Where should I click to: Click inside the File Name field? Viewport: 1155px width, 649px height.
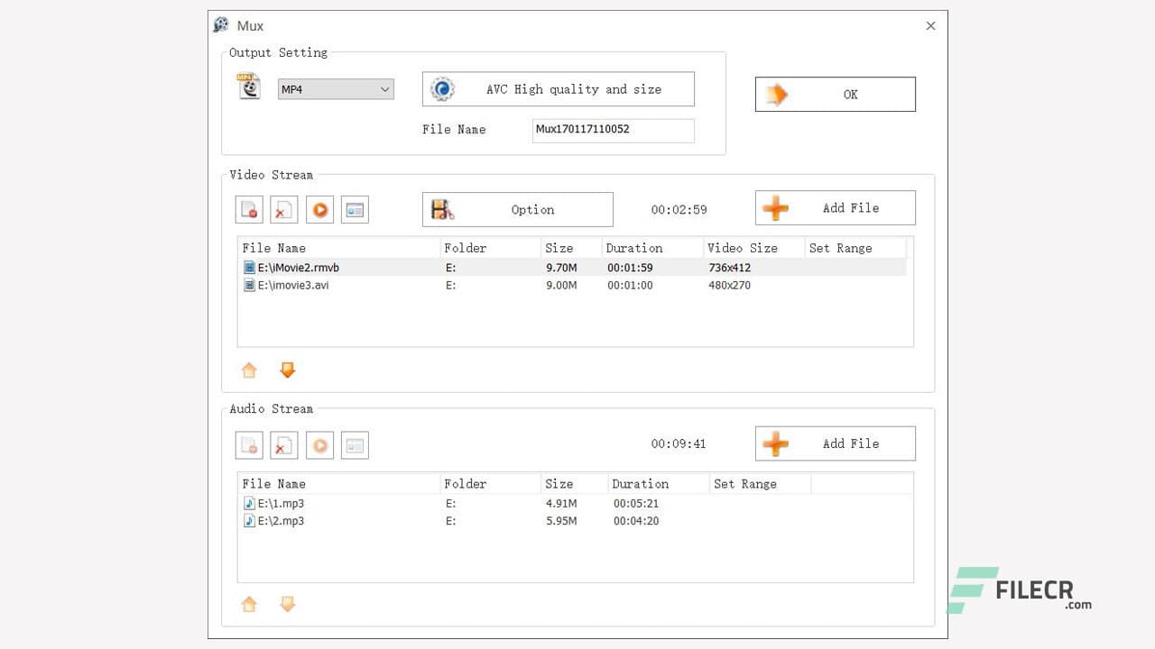(x=612, y=130)
